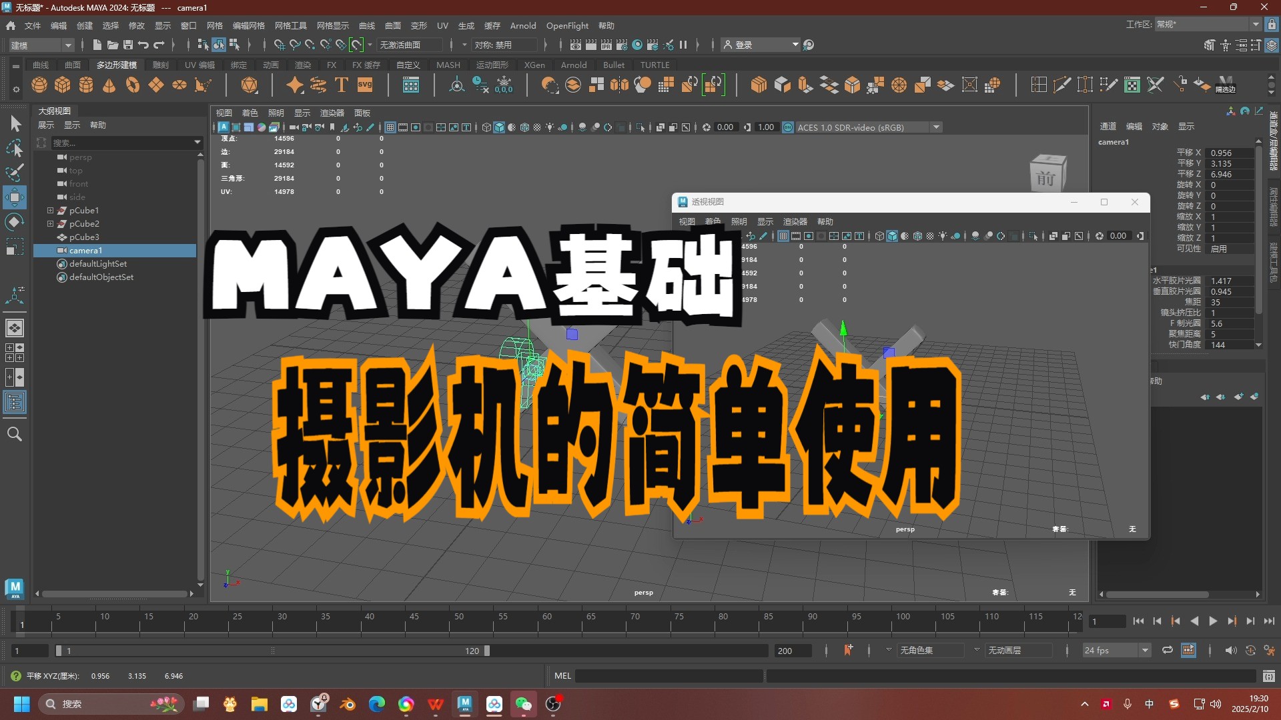Screen dimensions: 1281x720
Task: Activate IPR rendering in the status line
Action: pos(606,45)
